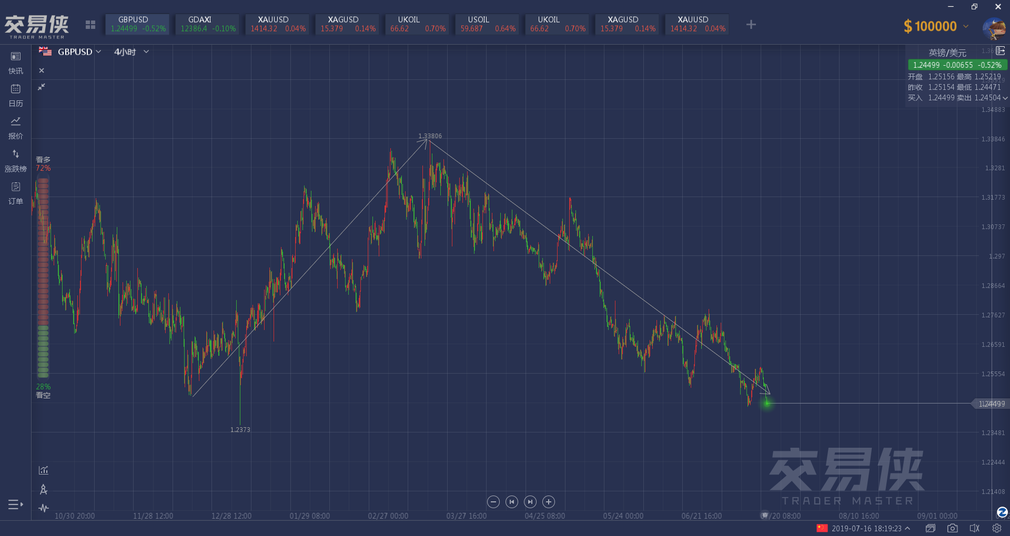Take a screenshot with camera icon
Viewport: 1010px width, 536px height.
[x=952, y=528]
